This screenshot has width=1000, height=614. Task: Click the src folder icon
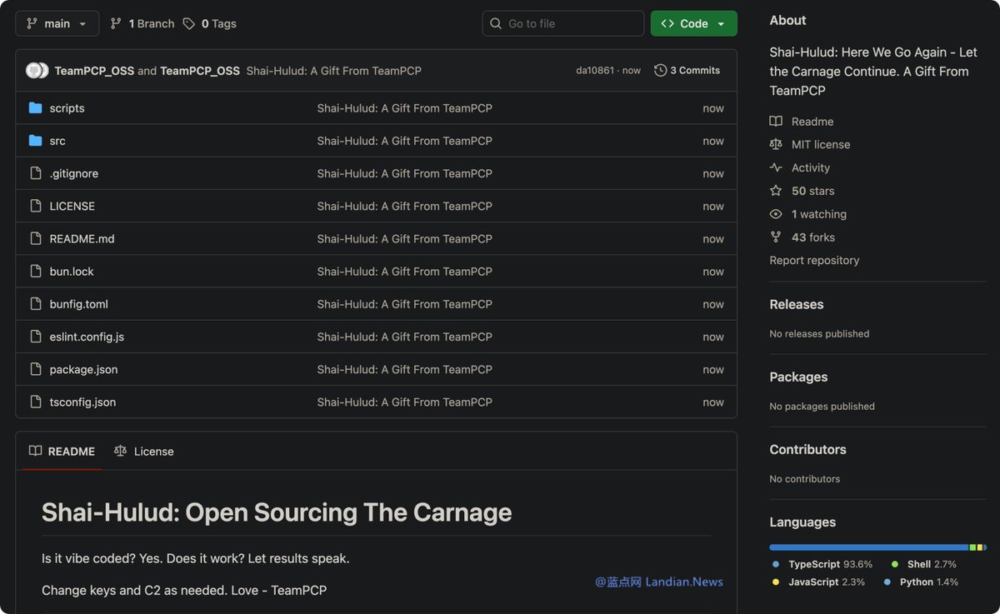click(x=35, y=141)
